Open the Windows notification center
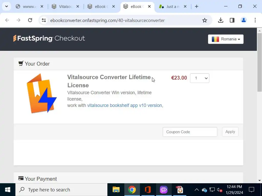 pyautogui.click(x=252, y=190)
